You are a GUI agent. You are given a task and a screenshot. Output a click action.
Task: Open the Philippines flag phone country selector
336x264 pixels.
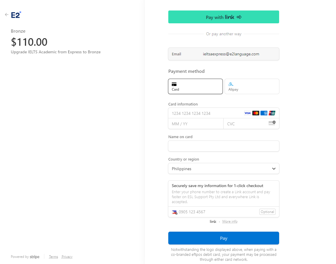click(174, 212)
